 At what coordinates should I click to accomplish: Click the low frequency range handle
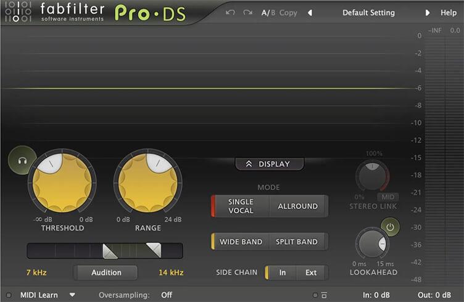[109, 251]
